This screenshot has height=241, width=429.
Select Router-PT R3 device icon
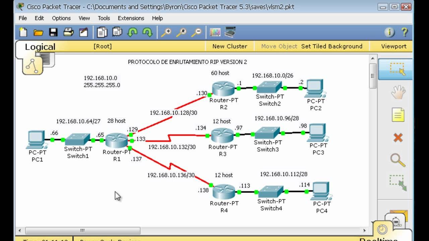(x=223, y=136)
